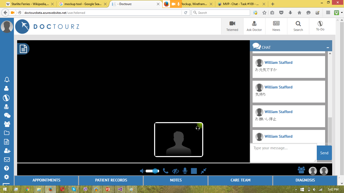Open the APPOINTMENTS tab
This screenshot has width=344, height=193.
46,180
